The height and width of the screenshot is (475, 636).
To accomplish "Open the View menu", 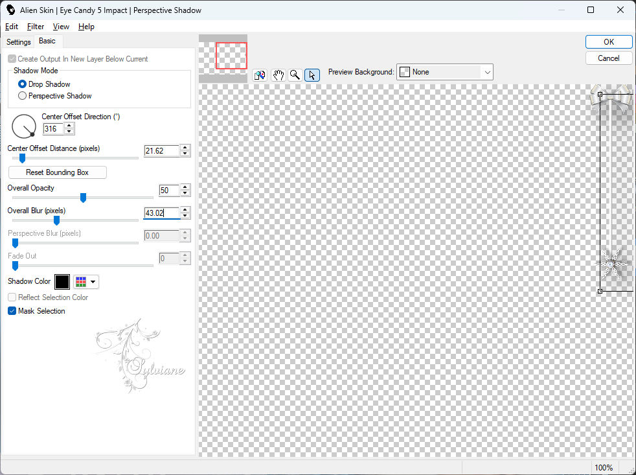I will click(61, 27).
